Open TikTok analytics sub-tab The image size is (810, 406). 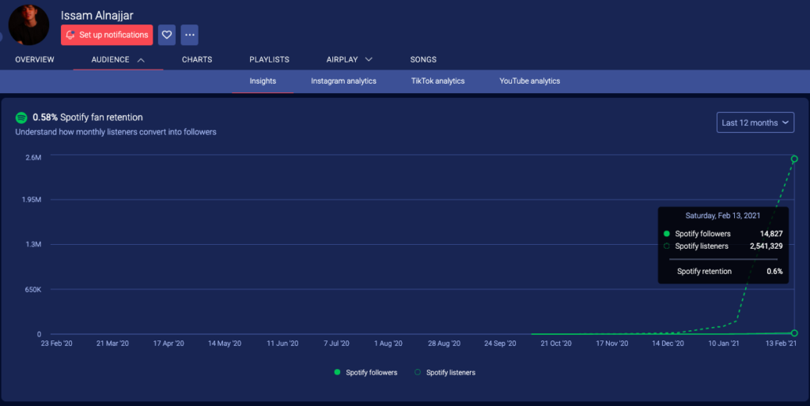(x=437, y=81)
